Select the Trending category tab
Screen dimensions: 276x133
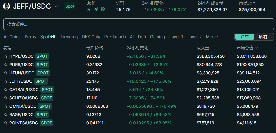pyautogui.click(x=69, y=37)
